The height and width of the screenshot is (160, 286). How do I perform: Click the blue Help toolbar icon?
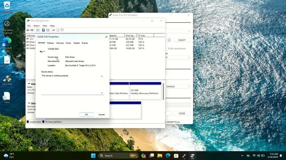(x=43, y=30)
